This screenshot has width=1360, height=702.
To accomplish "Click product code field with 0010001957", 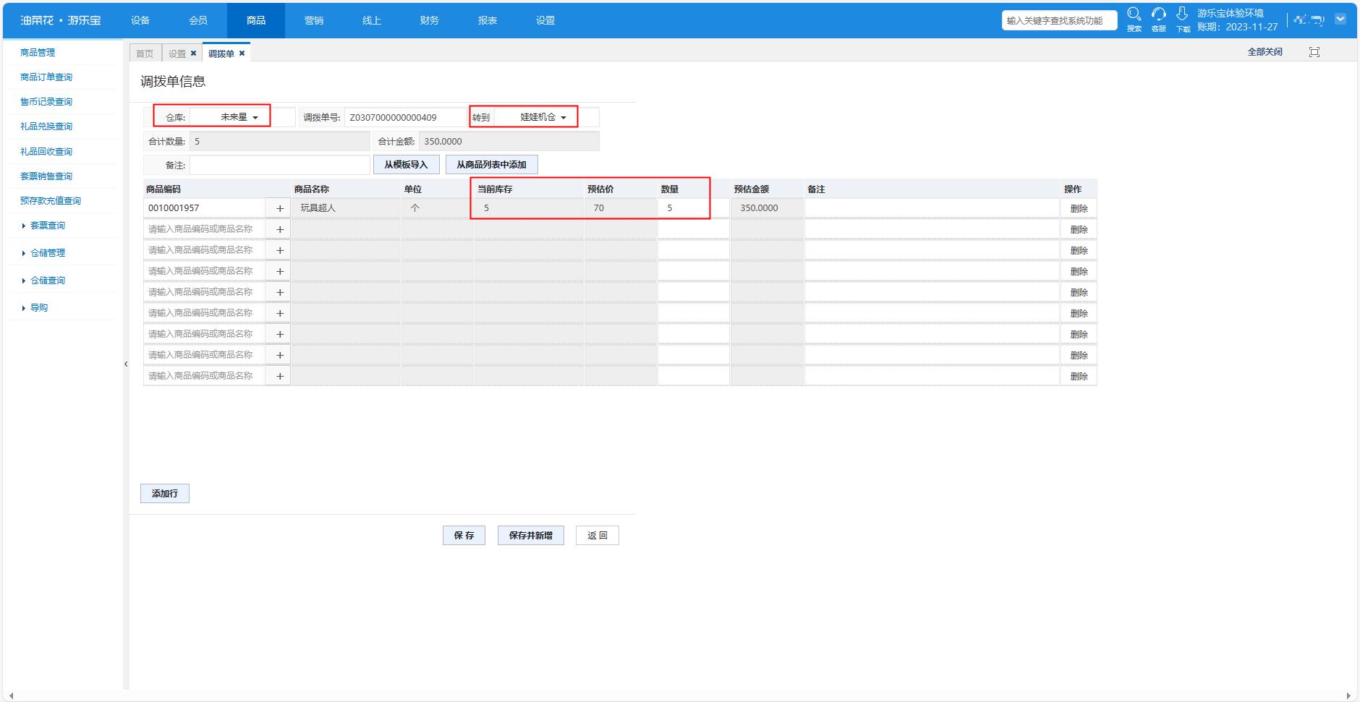I will pyautogui.click(x=205, y=208).
